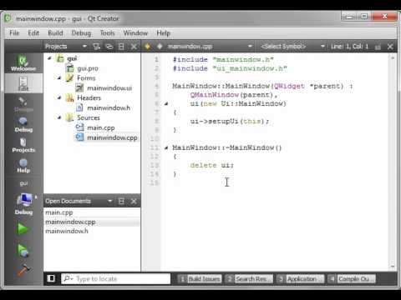Show the Application output pane
This screenshot has width=401, height=300.
click(x=301, y=278)
